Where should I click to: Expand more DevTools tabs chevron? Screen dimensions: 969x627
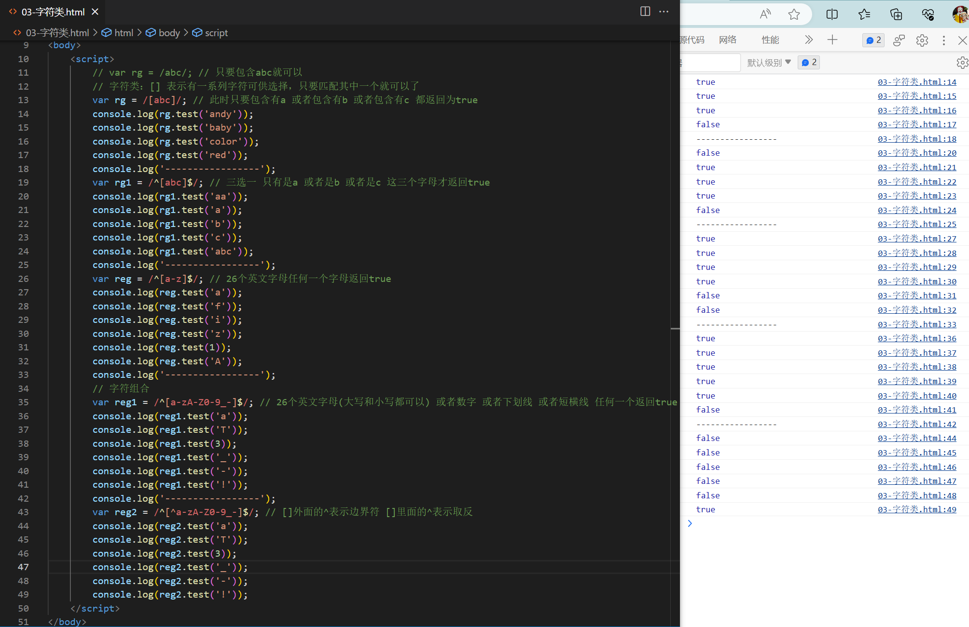[x=809, y=40]
